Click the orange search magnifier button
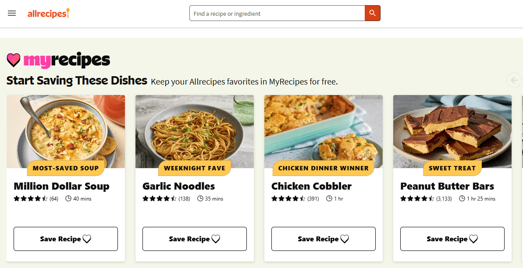The width and height of the screenshot is (523, 268). coord(372,13)
